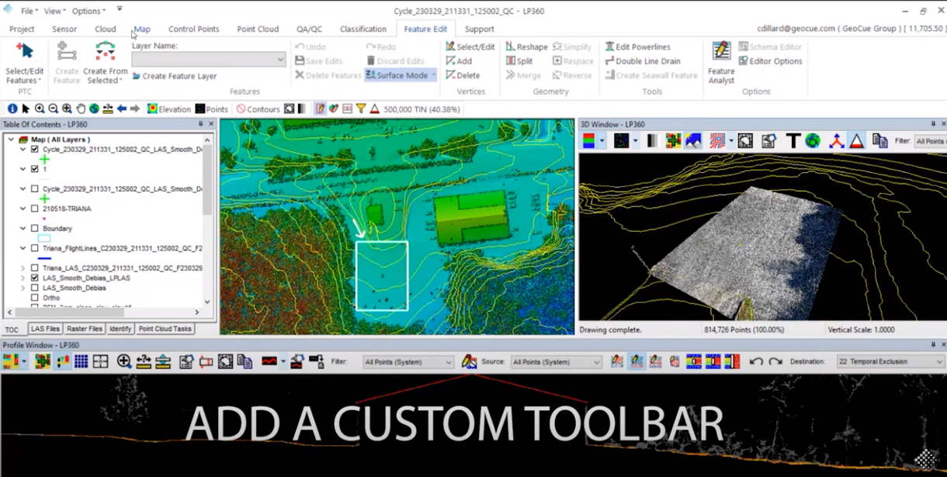The width and height of the screenshot is (947, 477).
Task: Open the 3D Window Filter dropdown
Action: click(x=930, y=141)
